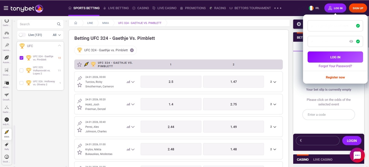Favorite the Krylov vs Bukauskas fight

click(80, 153)
